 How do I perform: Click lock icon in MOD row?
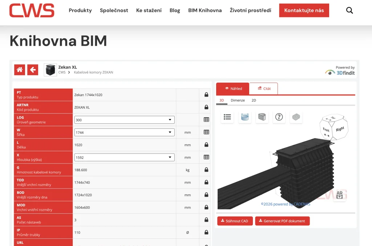coord(206,207)
